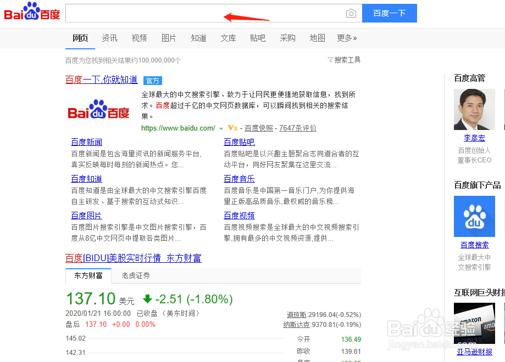
Task: Open the 知道 tab
Action: [x=198, y=38]
